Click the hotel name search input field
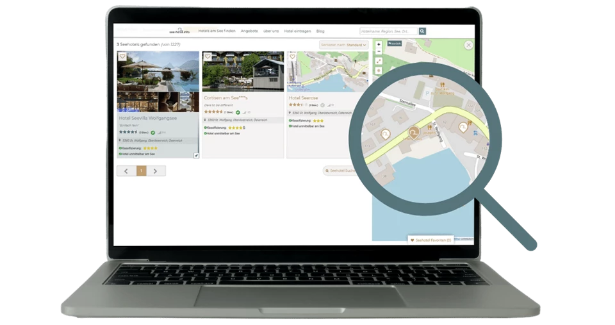This screenshot has width=615, height=325. click(388, 31)
